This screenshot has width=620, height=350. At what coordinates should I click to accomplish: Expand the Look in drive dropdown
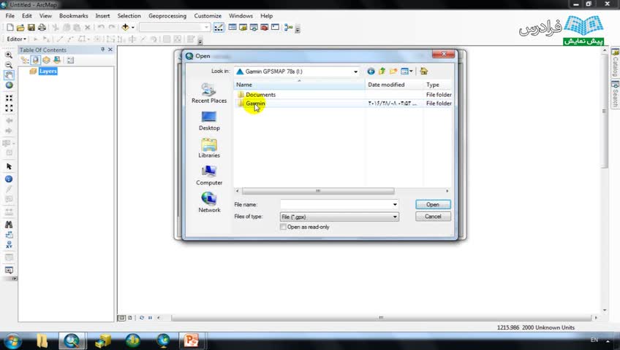click(355, 71)
